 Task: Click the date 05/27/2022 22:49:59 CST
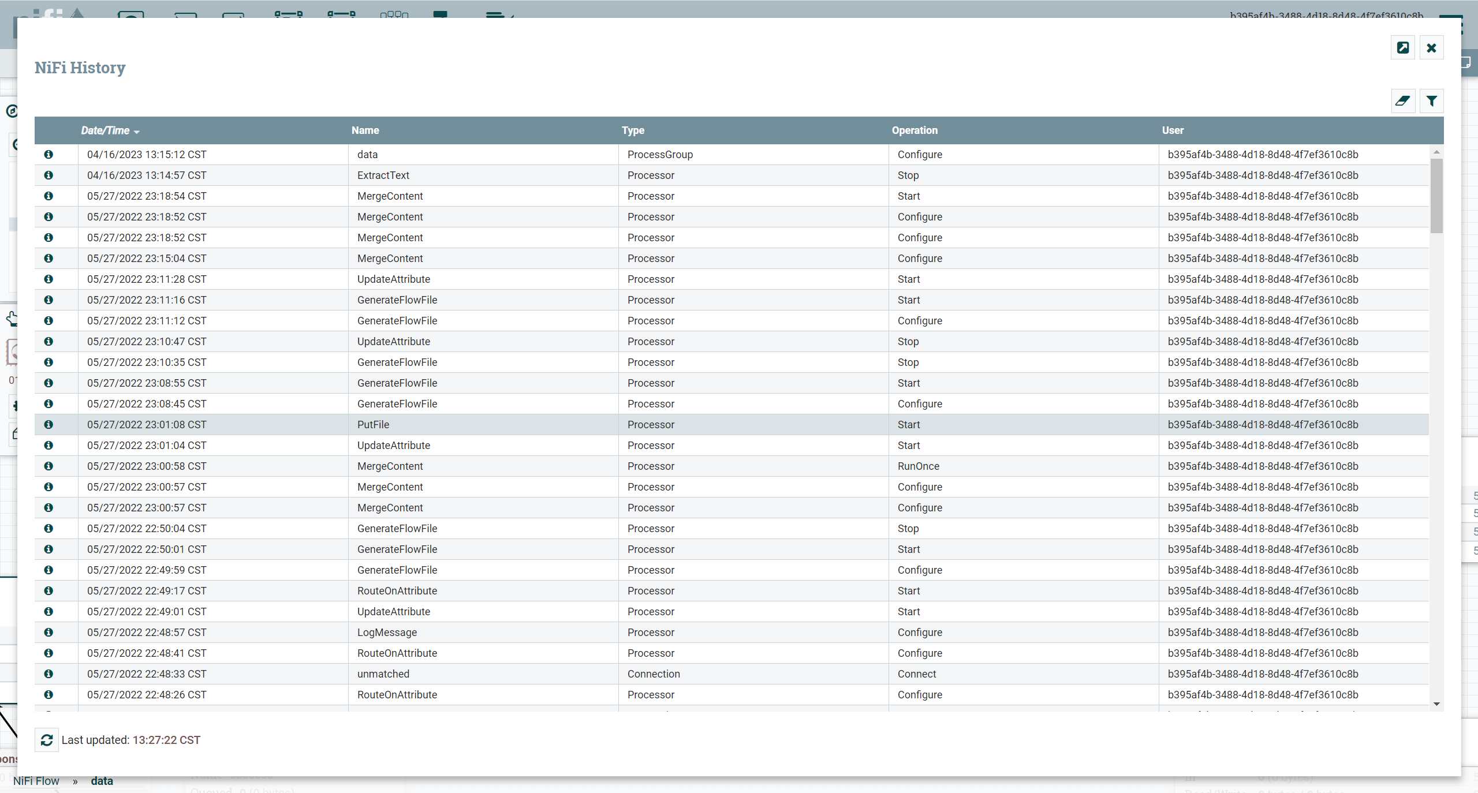(x=147, y=570)
